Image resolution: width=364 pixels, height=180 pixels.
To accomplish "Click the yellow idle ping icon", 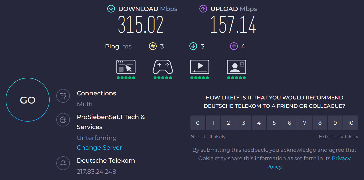I will pyautogui.click(x=153, y=46).
